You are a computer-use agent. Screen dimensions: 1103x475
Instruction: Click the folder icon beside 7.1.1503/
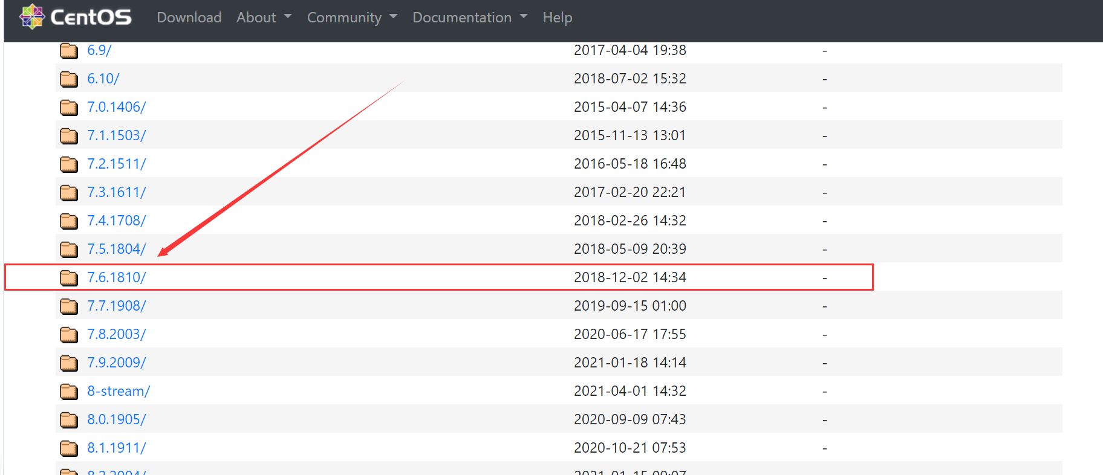pos(69,136)
